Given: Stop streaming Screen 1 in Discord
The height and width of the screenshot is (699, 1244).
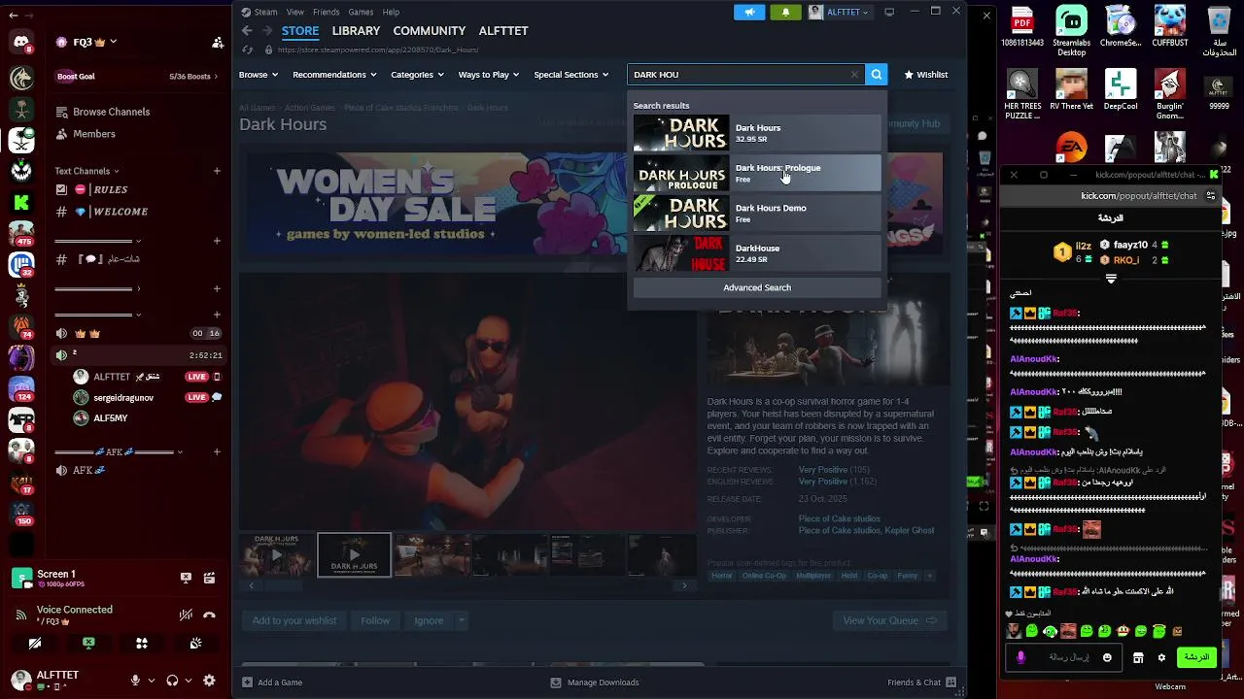Looking at the screenshot, I should [x=186, y=578].
